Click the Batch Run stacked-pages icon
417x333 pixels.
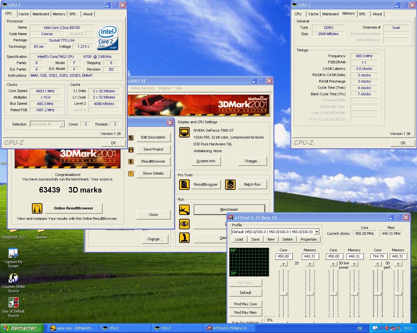pyautogui.click(x=230, y=184)
